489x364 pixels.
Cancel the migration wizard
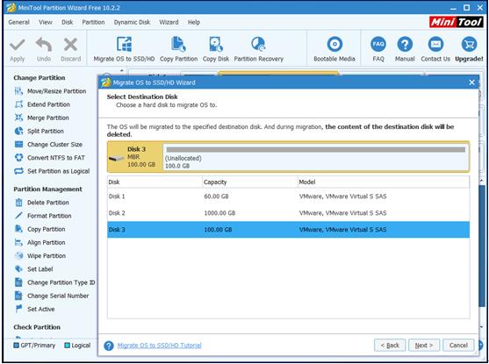point(458,346)
